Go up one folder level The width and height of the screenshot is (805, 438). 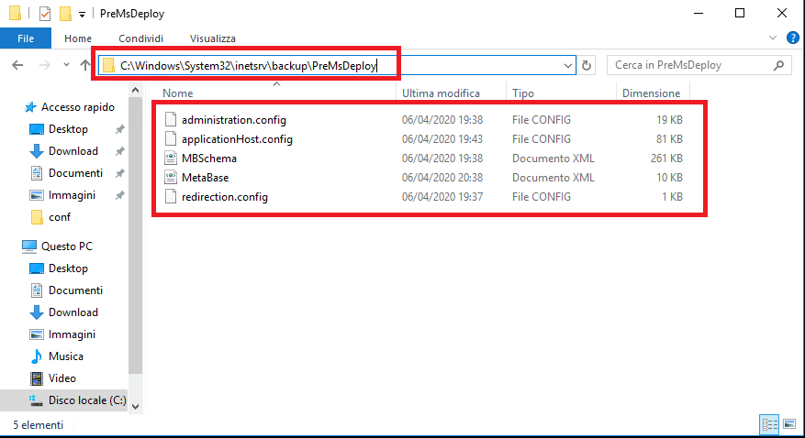pyautogui.click(x=84, y=65)
